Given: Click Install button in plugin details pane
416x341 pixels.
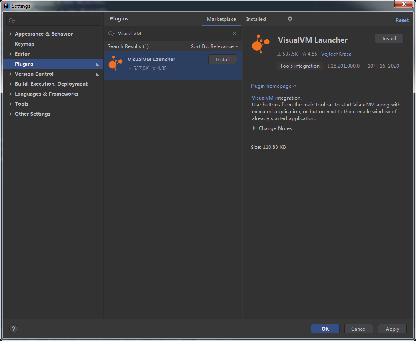Looking at the screenshot, I should click(x=389, y=39).
